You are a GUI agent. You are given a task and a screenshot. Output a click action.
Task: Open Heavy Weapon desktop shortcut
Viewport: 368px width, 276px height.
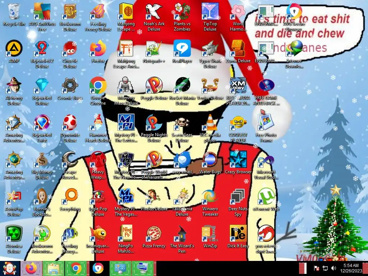pyautogui.click(x=98, y=165)
